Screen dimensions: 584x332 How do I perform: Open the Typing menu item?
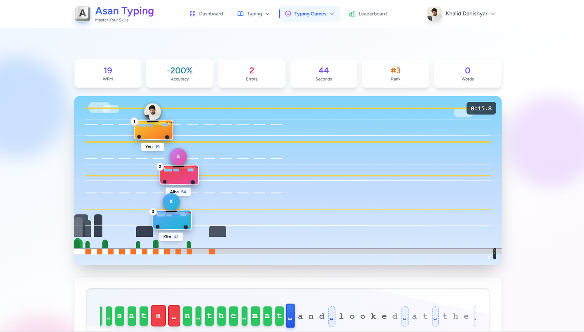pos(253,14)
